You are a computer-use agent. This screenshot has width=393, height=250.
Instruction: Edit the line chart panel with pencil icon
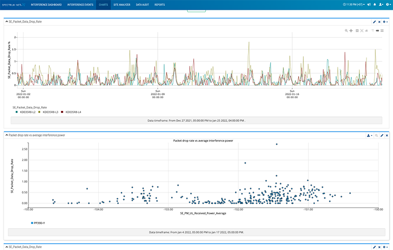[x=374, y=22]
